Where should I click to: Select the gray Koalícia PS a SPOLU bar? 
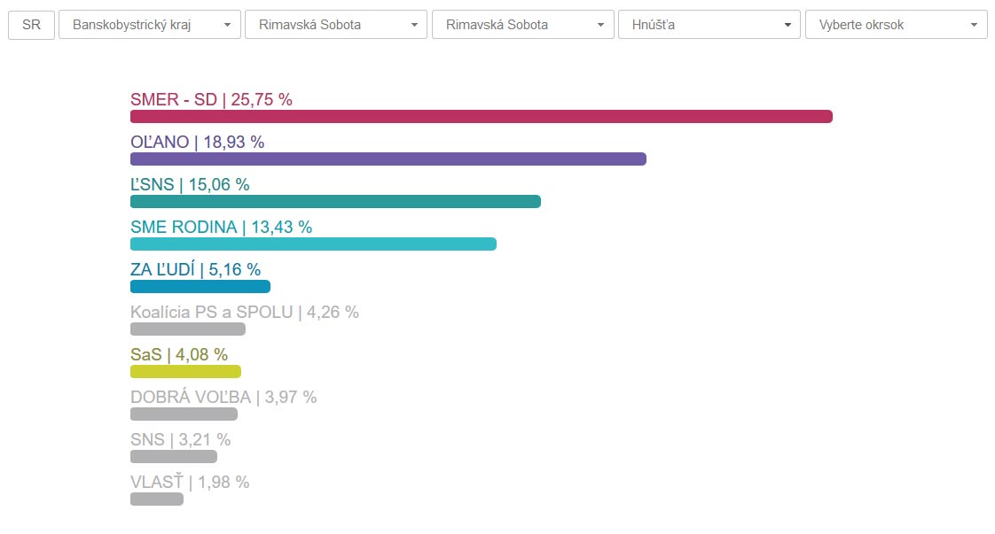[x=187, y=329]
